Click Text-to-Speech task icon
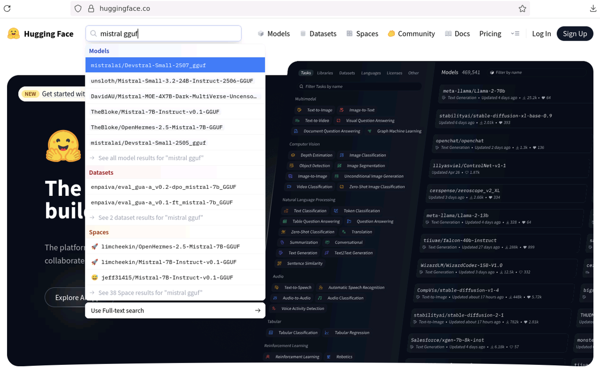Image resolution: width=600 pixels, height=371 pixels. 277,288
